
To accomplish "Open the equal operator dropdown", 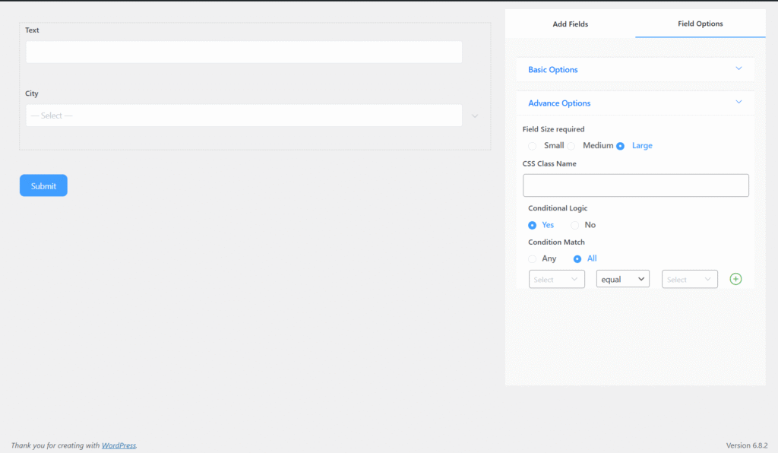I will click(x=622, y=280).
